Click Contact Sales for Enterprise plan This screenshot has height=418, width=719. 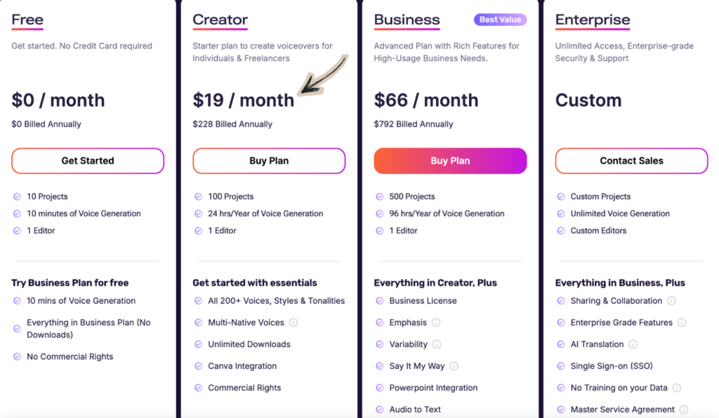pyautogui.click(x=631, y=161)
